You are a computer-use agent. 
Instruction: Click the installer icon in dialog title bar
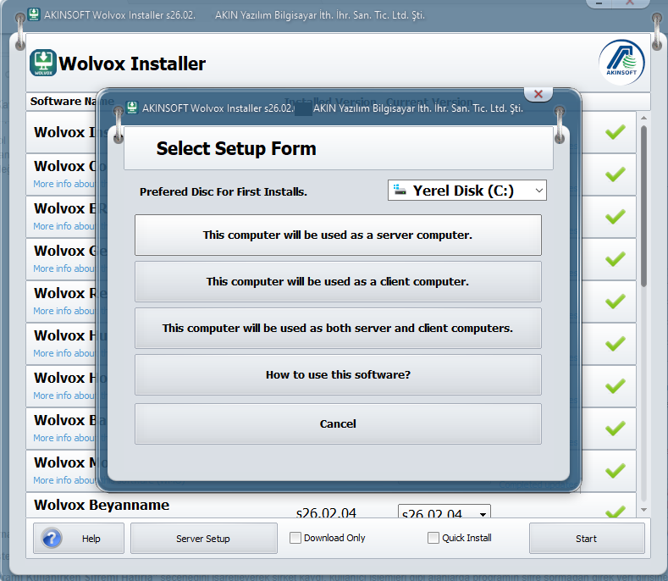(131, 108)
